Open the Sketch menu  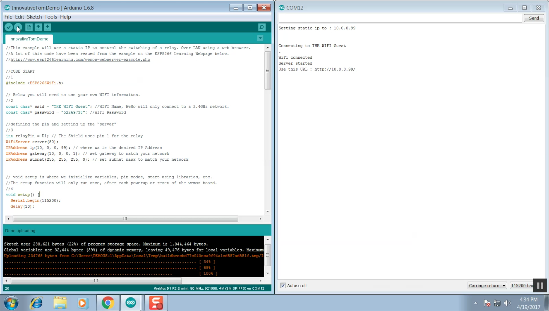[34, 17]
